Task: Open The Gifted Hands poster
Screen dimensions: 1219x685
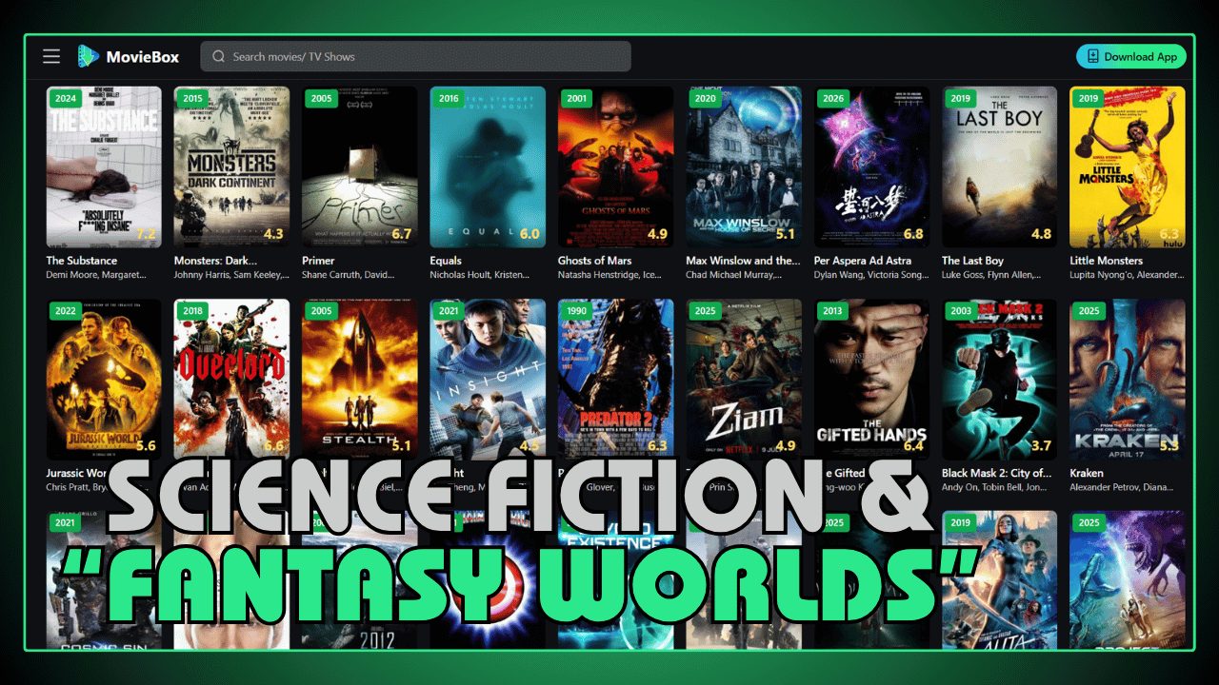Action: 871,379
